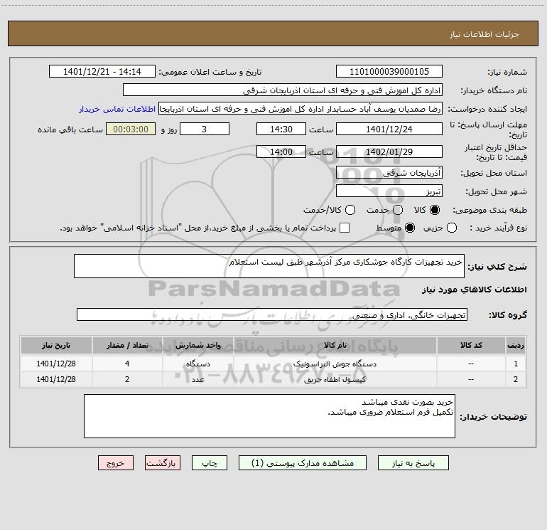Click the شرح کلی نیاز description box
Viewport: 547px width, 530px height.
tap(269, 266)
